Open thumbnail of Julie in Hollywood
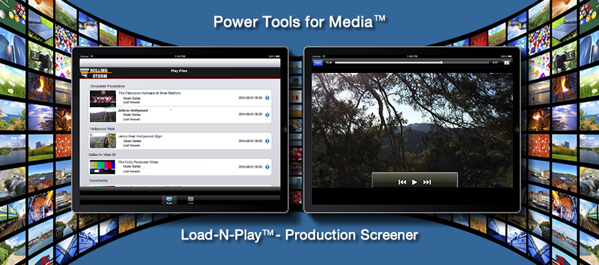Image resolution: width=599 pixels, height=265 pixels. [x=103, y=115]
